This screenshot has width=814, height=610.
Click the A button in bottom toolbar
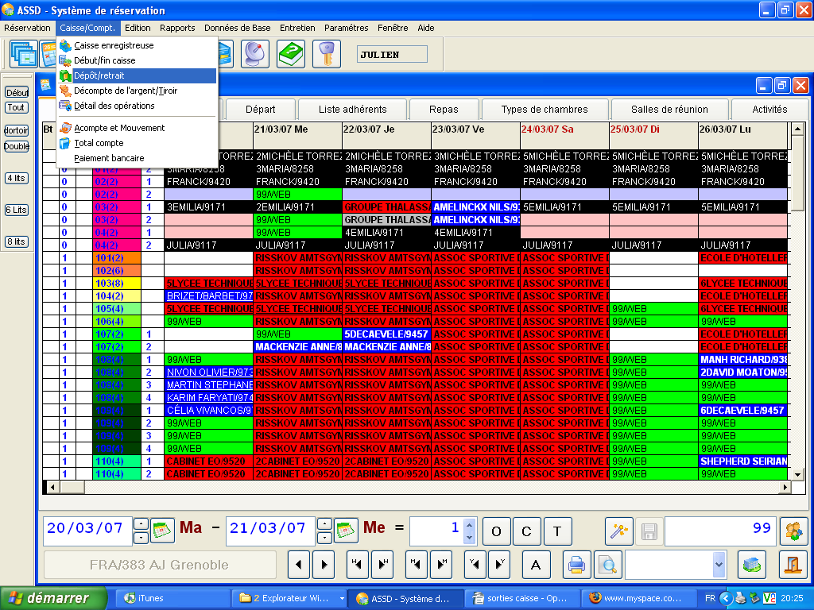pos(536,565)
